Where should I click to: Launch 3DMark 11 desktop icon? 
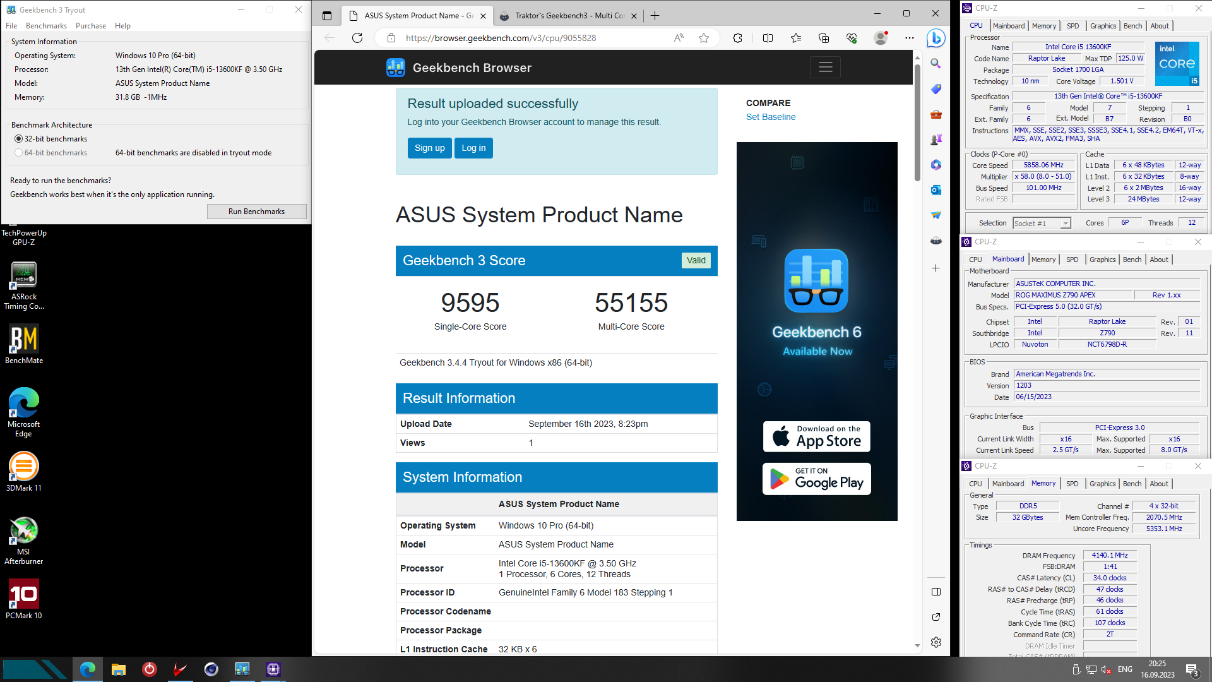(24, 471)
